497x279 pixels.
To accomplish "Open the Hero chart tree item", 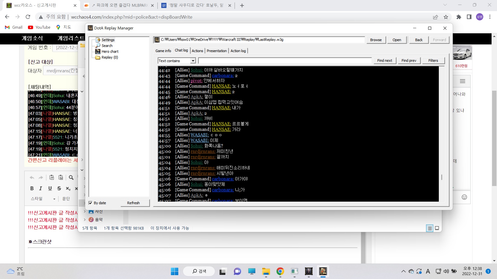I will click(x=110, y=51).
